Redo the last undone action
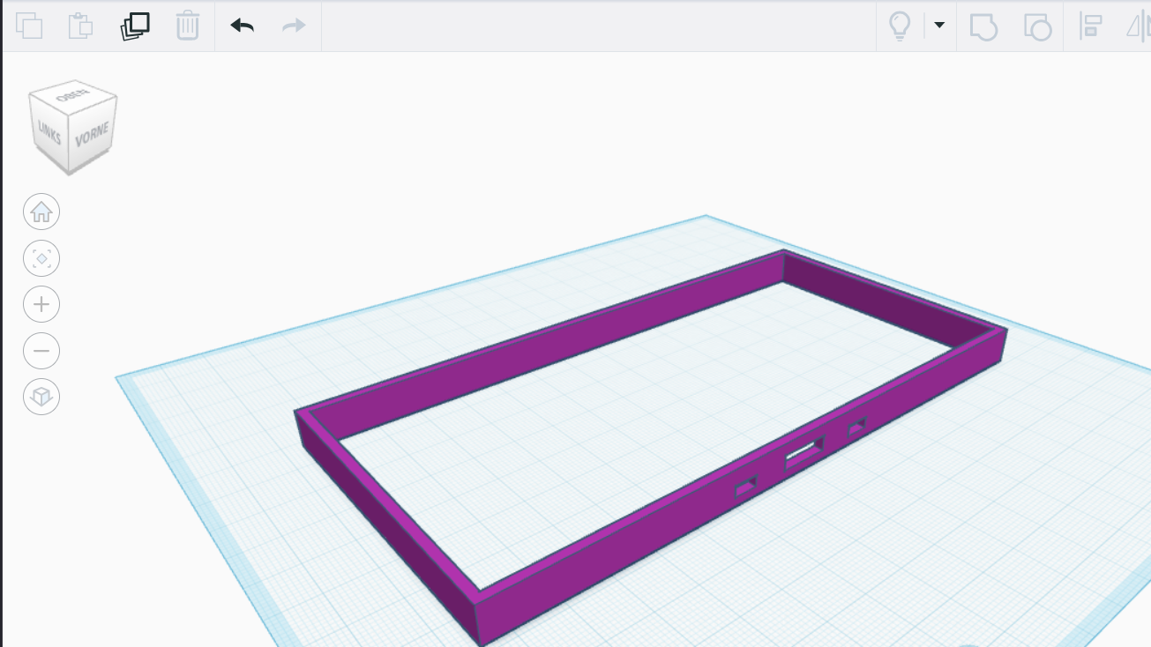This screenshot has width=1151, height=647. coord(294,26)
